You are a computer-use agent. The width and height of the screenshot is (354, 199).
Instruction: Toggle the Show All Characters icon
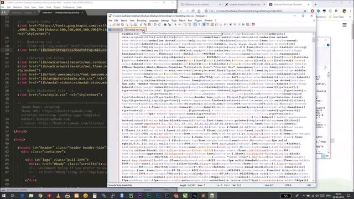point(199,24)
